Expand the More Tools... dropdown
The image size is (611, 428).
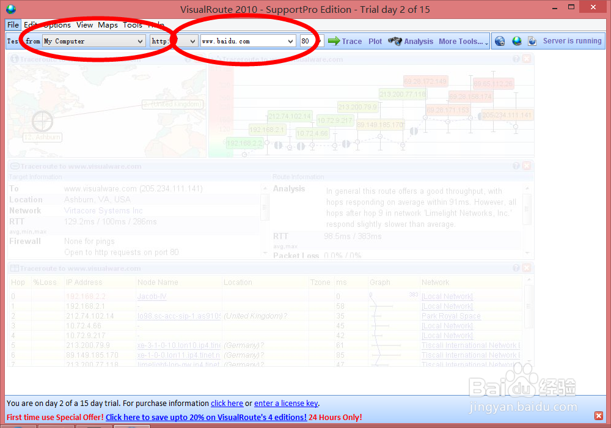(x=463, y=42)
